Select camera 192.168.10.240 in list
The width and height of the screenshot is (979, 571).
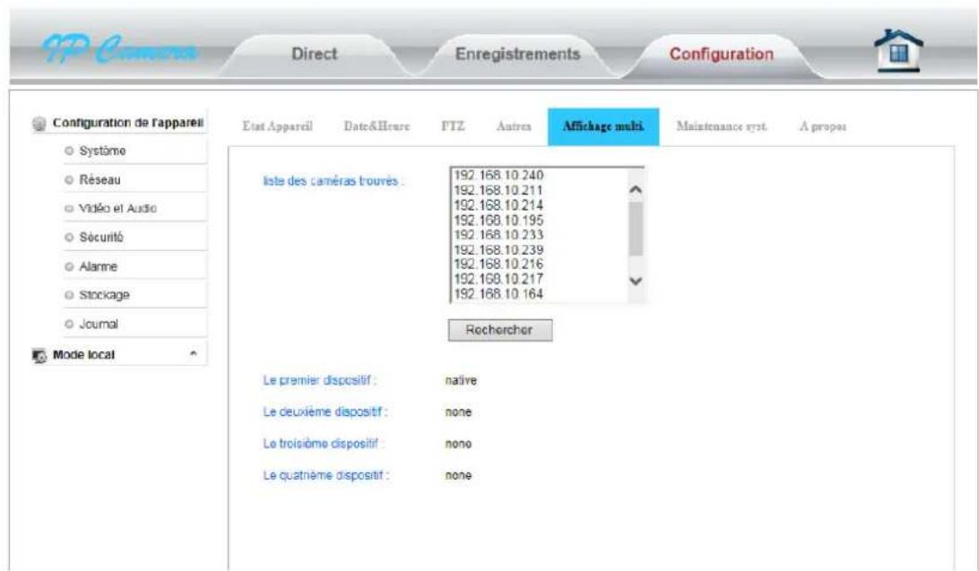coord(498,176)
